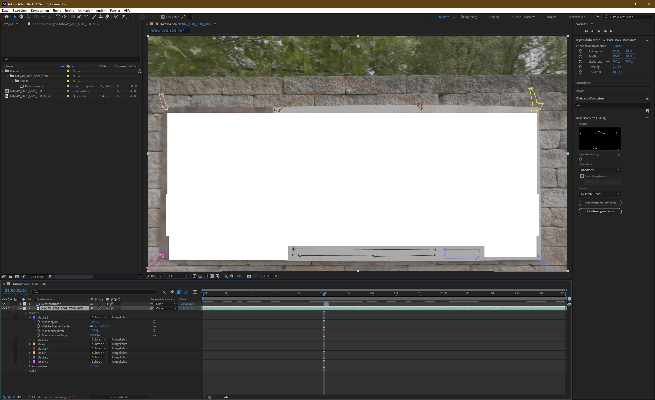Open the Voll resolution dropdown
The image size is (655, 400).
coord(177,276)
